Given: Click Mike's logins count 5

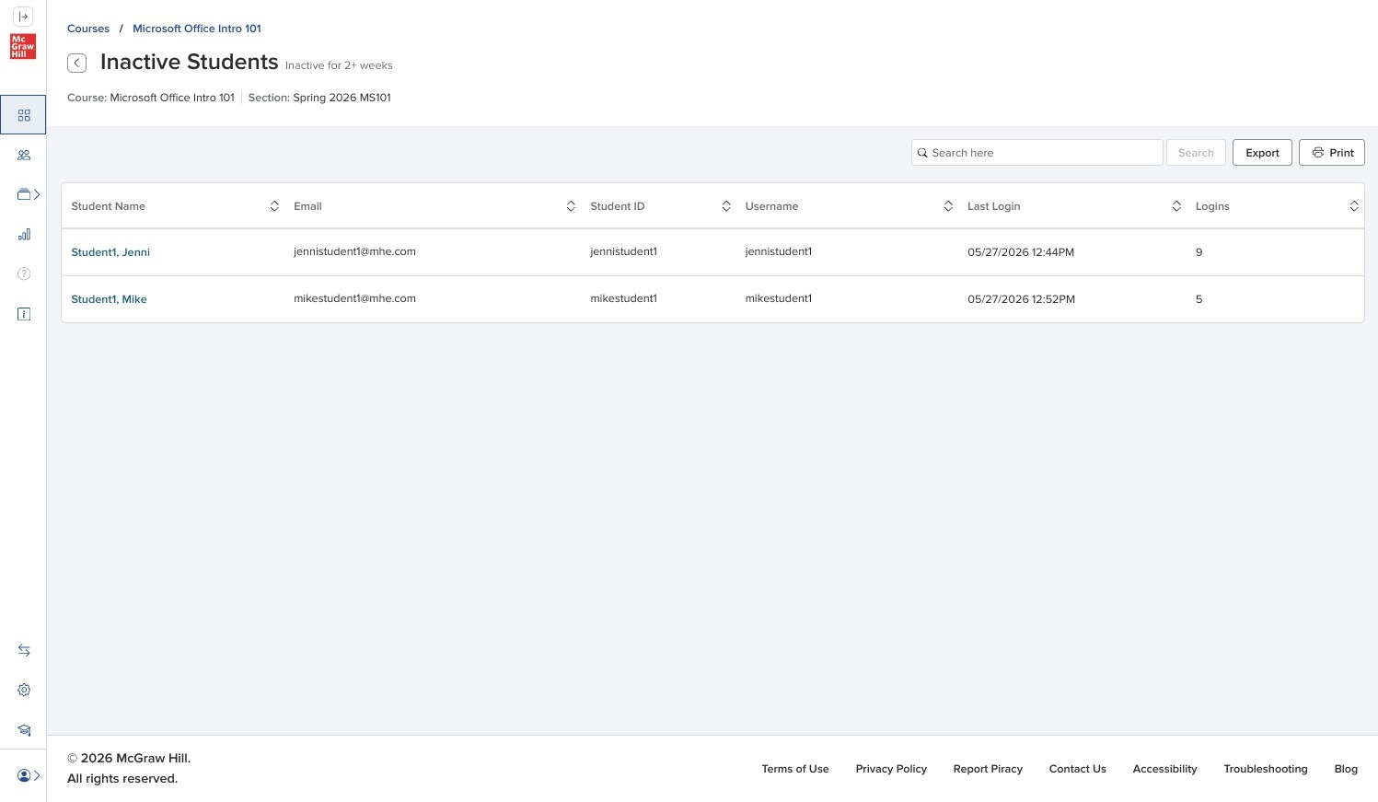Looking at the screenshot, I should pos(1199,299).
